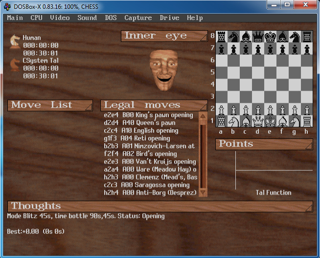Click the white rook on a1
This screenshot has width=320, height=258.
point(222,121)
